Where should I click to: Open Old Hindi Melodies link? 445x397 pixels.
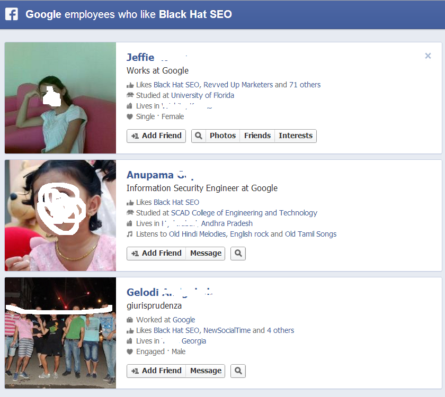[198, 234]
